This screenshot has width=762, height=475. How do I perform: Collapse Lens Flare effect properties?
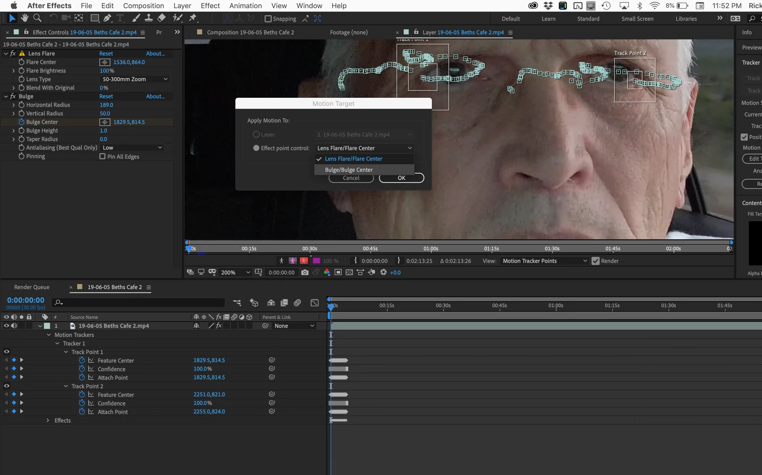(6, 53)
